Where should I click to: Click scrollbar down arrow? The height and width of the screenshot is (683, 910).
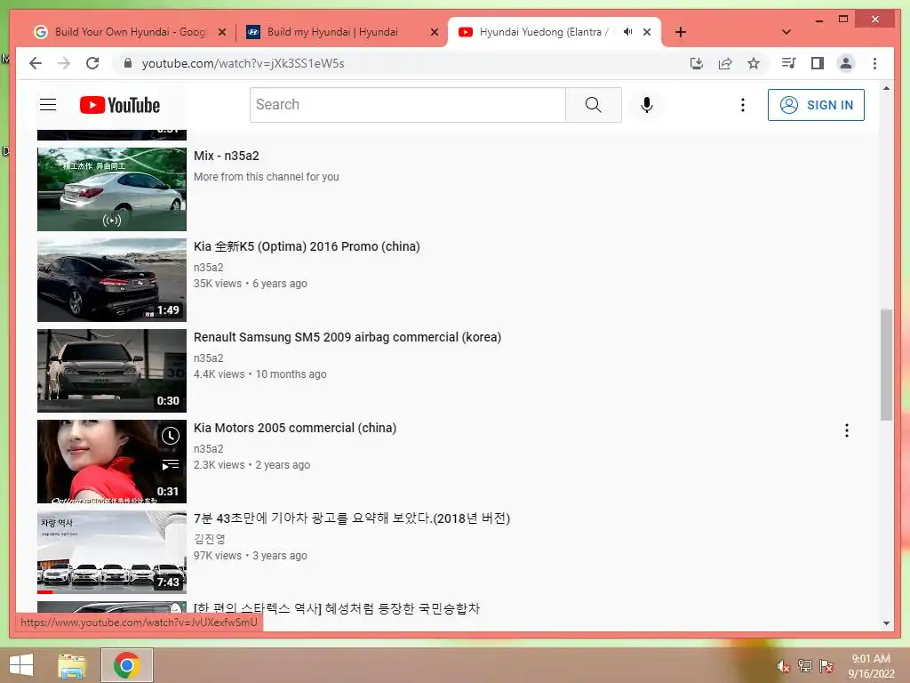click(x=886, y=623)
